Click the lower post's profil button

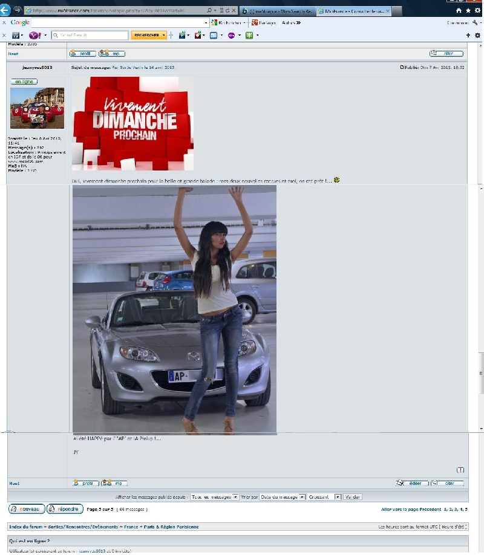[x=85, y=483]
